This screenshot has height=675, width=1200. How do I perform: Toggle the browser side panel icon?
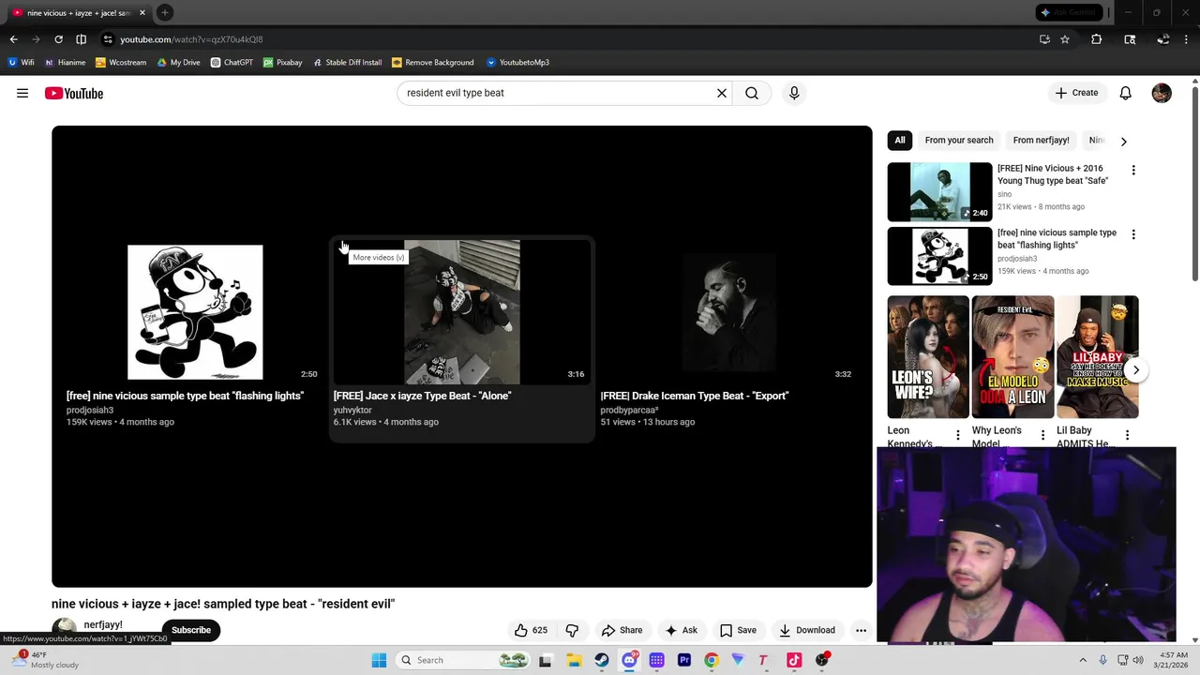(81, 39)
